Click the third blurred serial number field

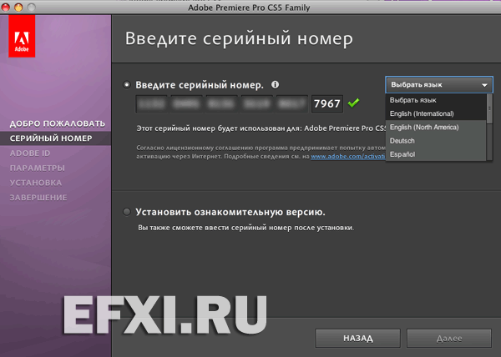pyautogui.click(x=222, y=103)
